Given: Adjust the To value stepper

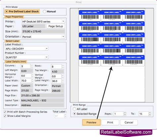Looking at the screenshot, I should click(150, 114).
